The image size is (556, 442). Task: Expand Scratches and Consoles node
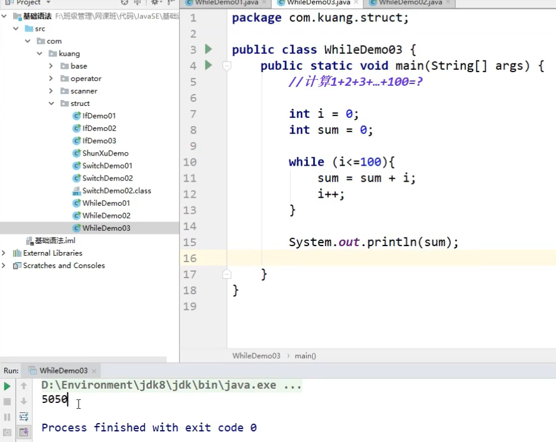click(x=4, y=266)
